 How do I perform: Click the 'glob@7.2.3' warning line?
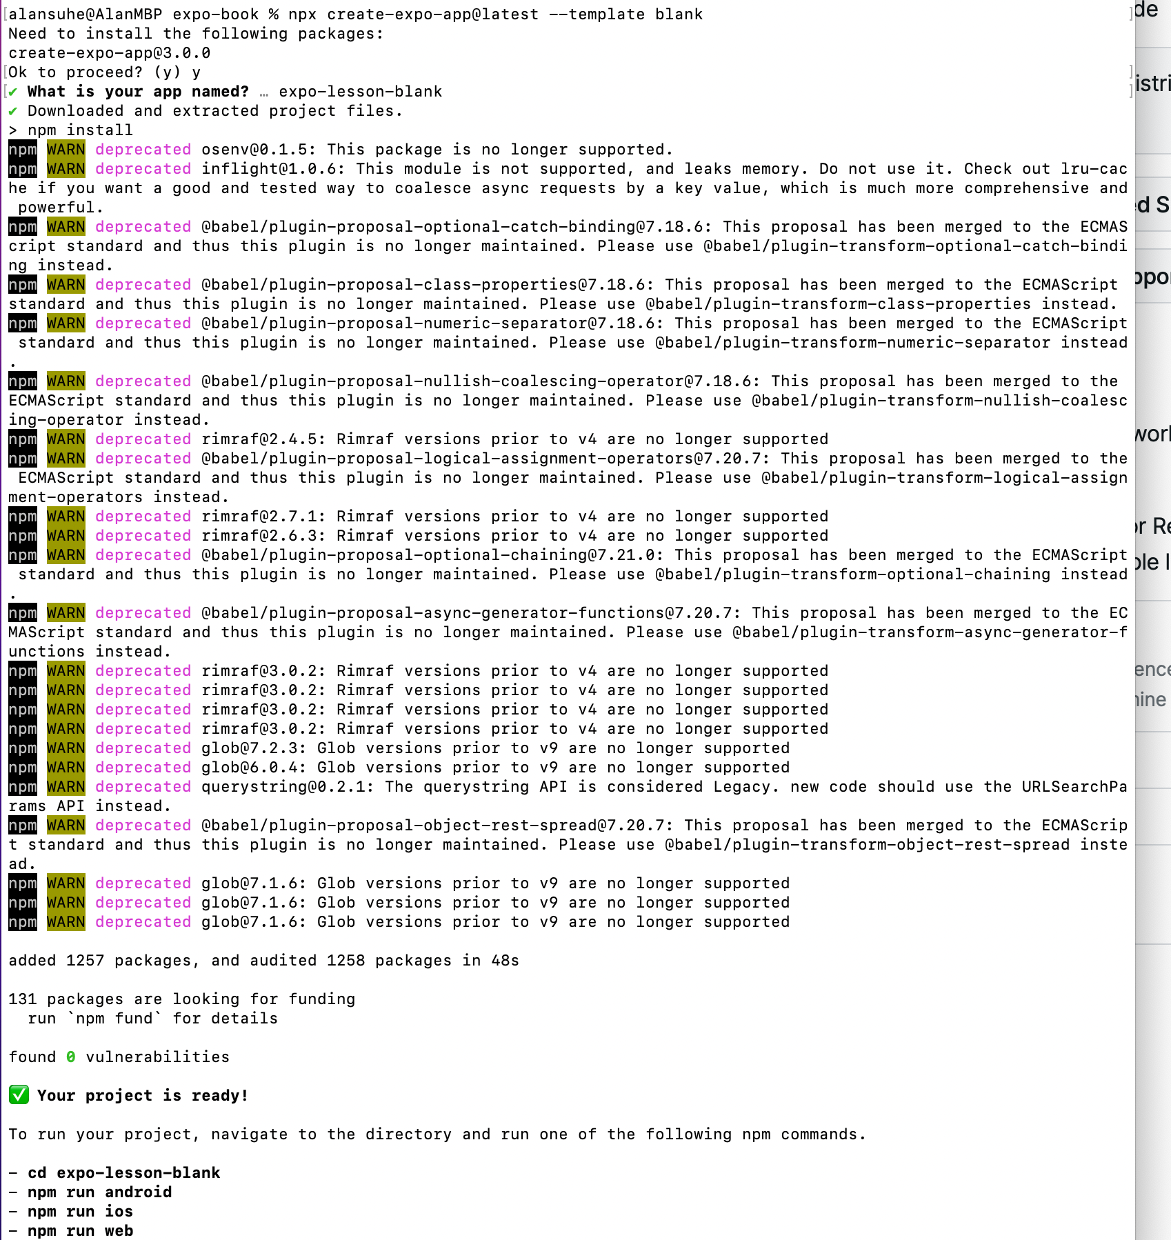pyautogui.click(x=399, y=748)
